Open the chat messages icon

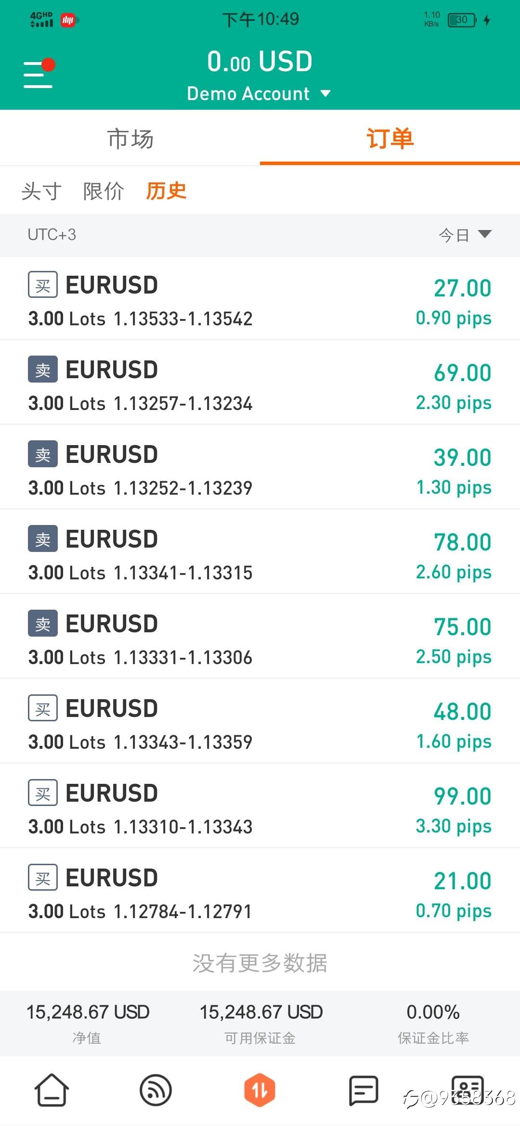pos(363,1090)
